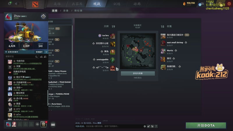
Task: Open the emoticon picker in chat
Action: [144, 126]
